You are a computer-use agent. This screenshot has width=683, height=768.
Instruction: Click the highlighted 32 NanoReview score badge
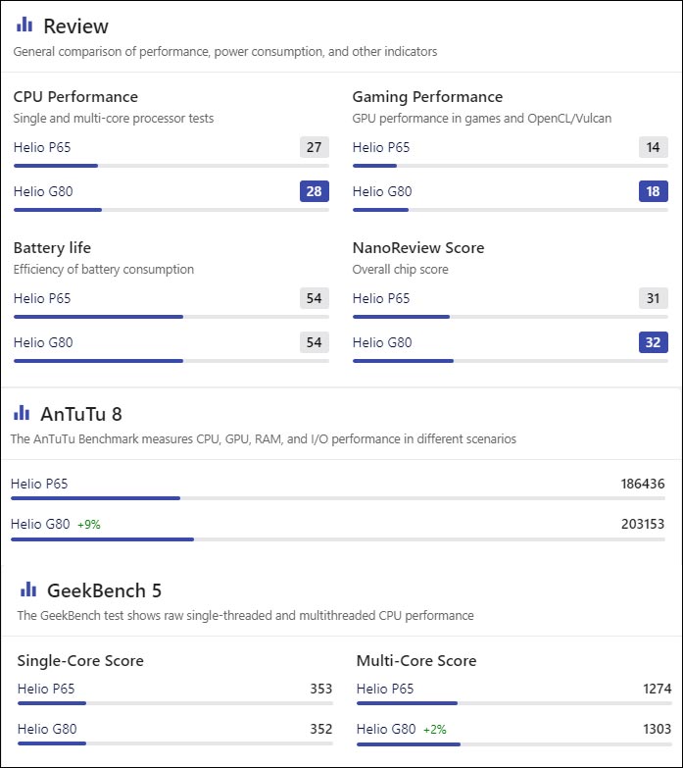[654, 342]
